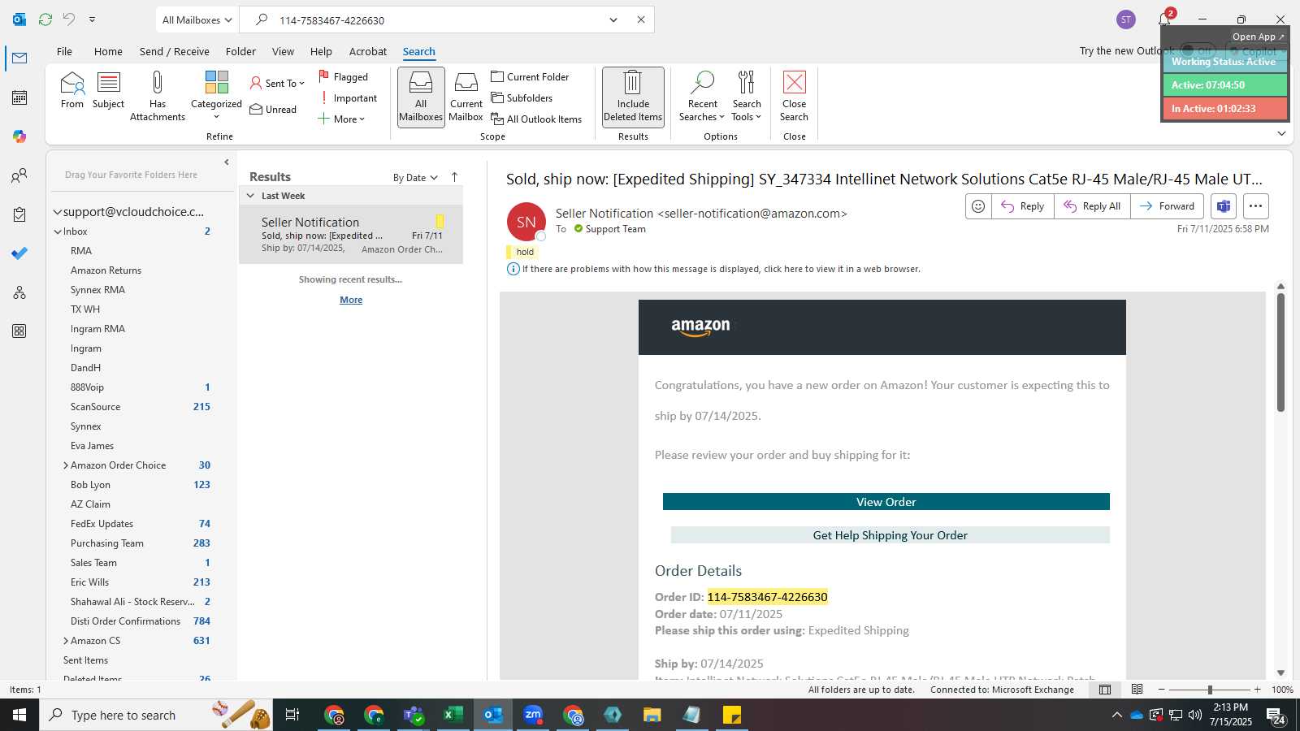Open the Copilot icon in sidebar
Image resolution: width=1300 pixels, height=731 pixels.
[19, 136]
